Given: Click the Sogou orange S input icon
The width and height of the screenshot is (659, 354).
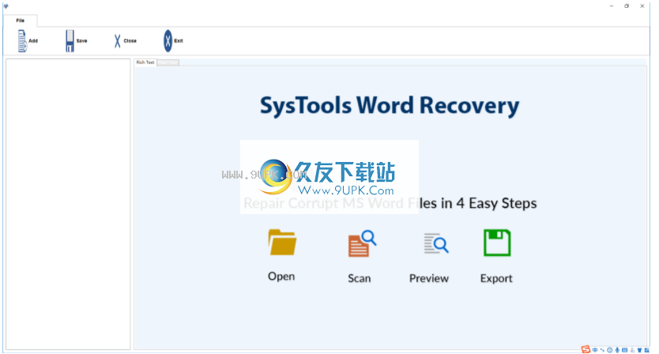Looking at the screenshot, I should pos(586,349).
